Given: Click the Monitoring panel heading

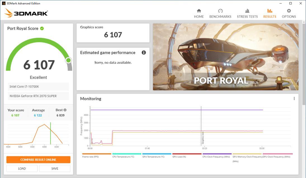Looking at the screenshot, I should pyautogui.click(x=91, y=99).
